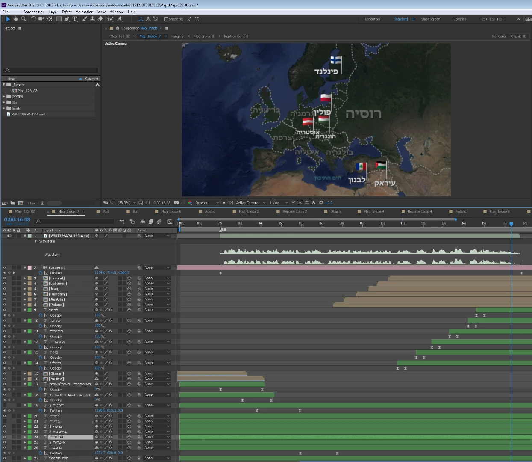
Task: Switch to the Flag_Inside 8 timeline tab
Action: [171, 212]
